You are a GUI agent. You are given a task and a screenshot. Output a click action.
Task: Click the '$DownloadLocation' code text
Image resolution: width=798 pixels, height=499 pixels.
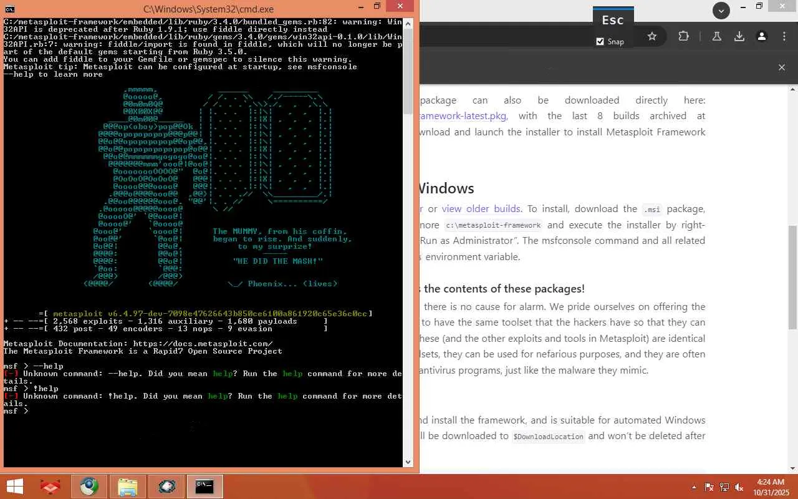tap(548, 437)
